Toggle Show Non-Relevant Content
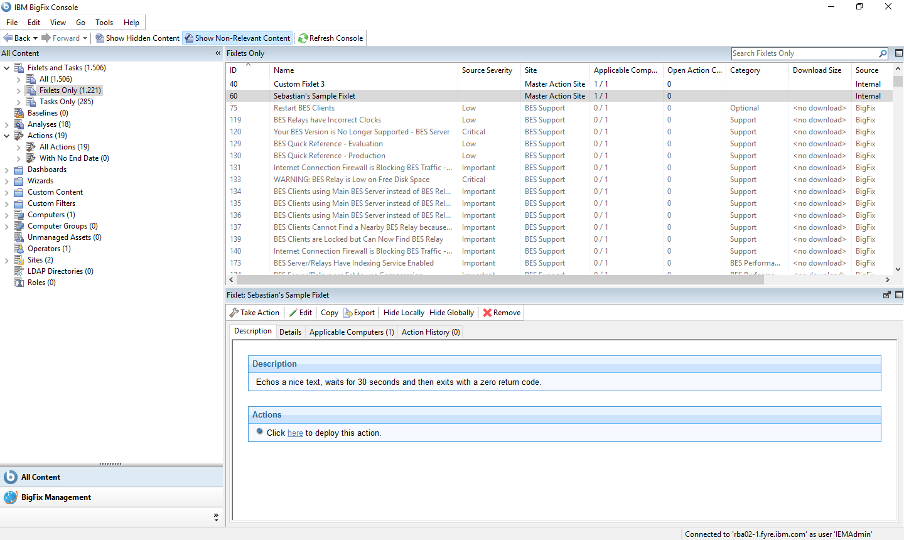Viewport: 904px width, 540px height. 237,38
